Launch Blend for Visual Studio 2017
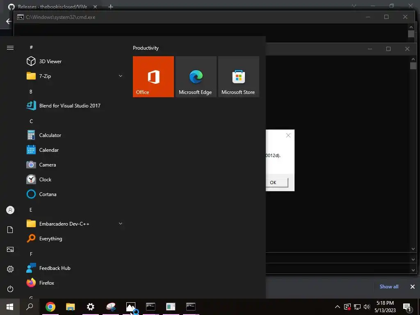The width and height of the screenshot is (420, 315). coord(75,105)
